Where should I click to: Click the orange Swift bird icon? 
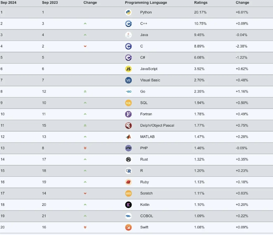[x=128, y=227]
